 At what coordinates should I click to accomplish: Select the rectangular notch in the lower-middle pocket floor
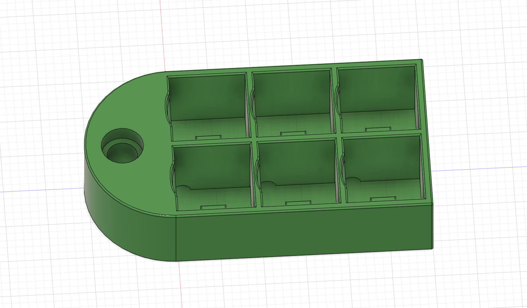coord(299,203)
